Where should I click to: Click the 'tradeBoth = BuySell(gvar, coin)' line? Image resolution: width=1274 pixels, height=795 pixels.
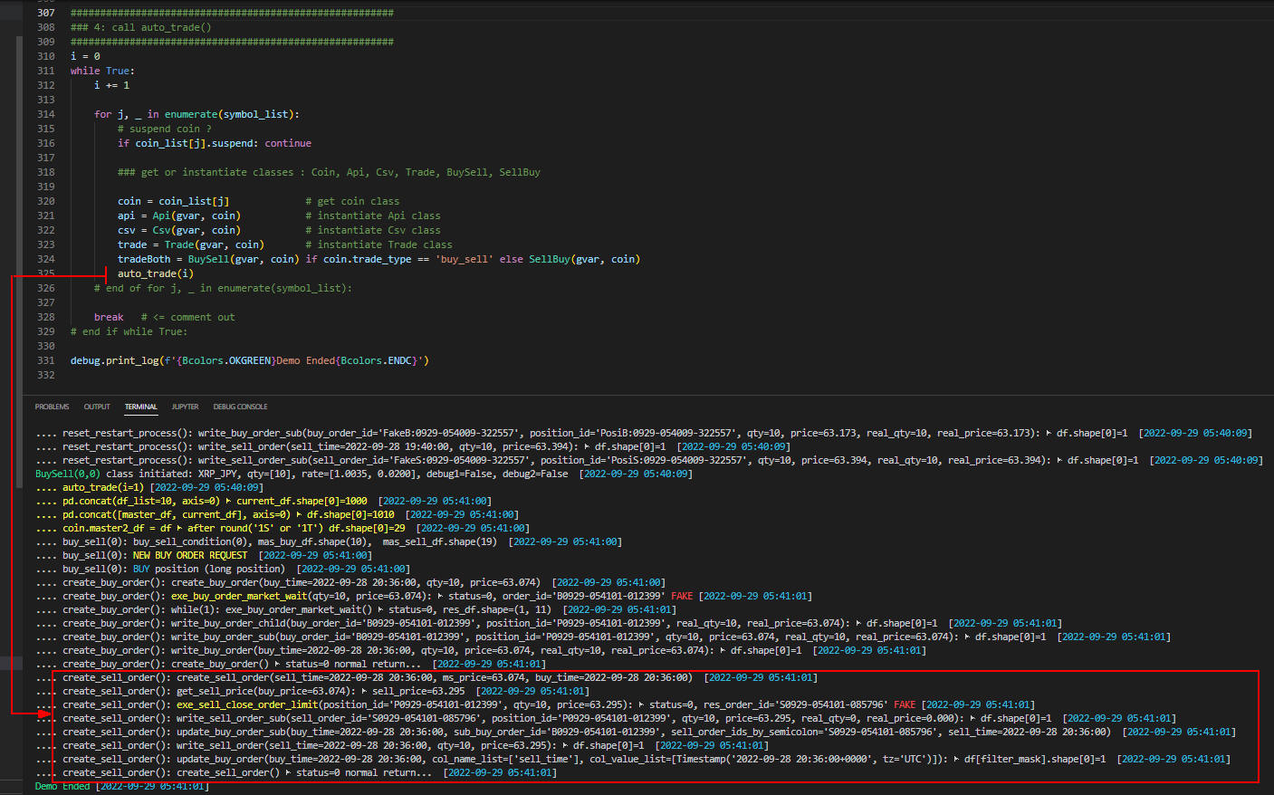pyautogui.click(x=378, y=259)
